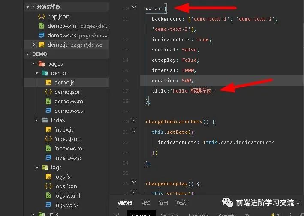Click the logs folder icon
Viewport: 304px width, 216px height.
pos(45,167)
